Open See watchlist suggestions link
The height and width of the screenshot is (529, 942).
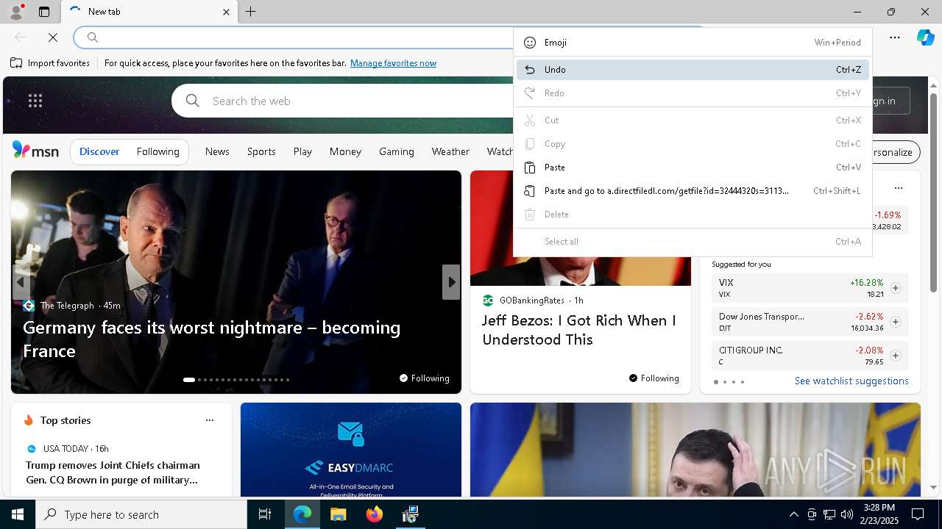pos(851,381)
